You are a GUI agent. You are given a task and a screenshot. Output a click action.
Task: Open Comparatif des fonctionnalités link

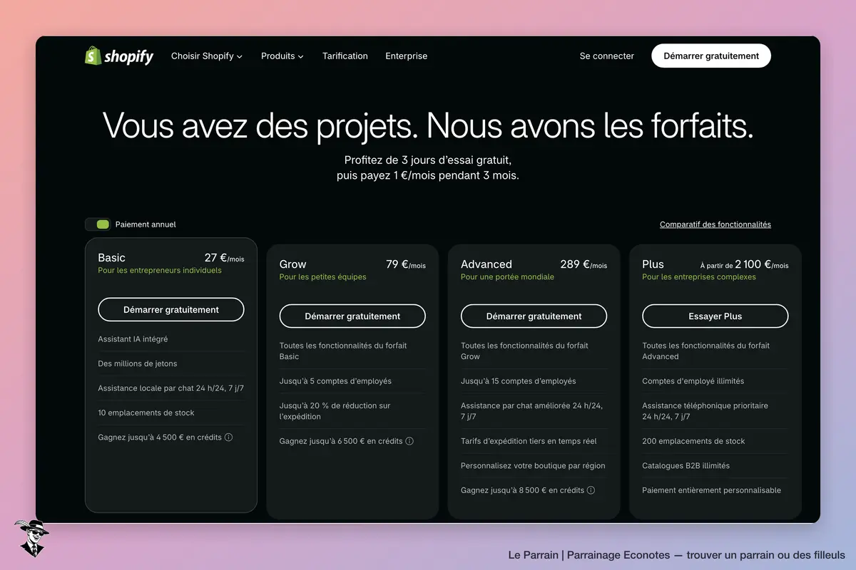point(715,224)
